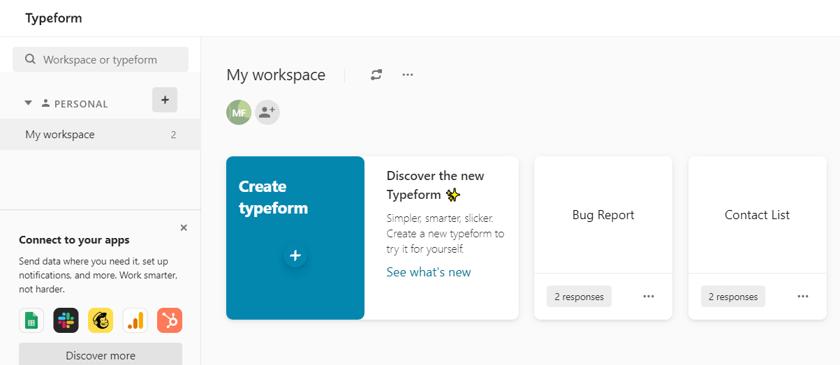Click the My workspace title heading
This screenshot has width=840, height=365.
click(x=276, y=75)
